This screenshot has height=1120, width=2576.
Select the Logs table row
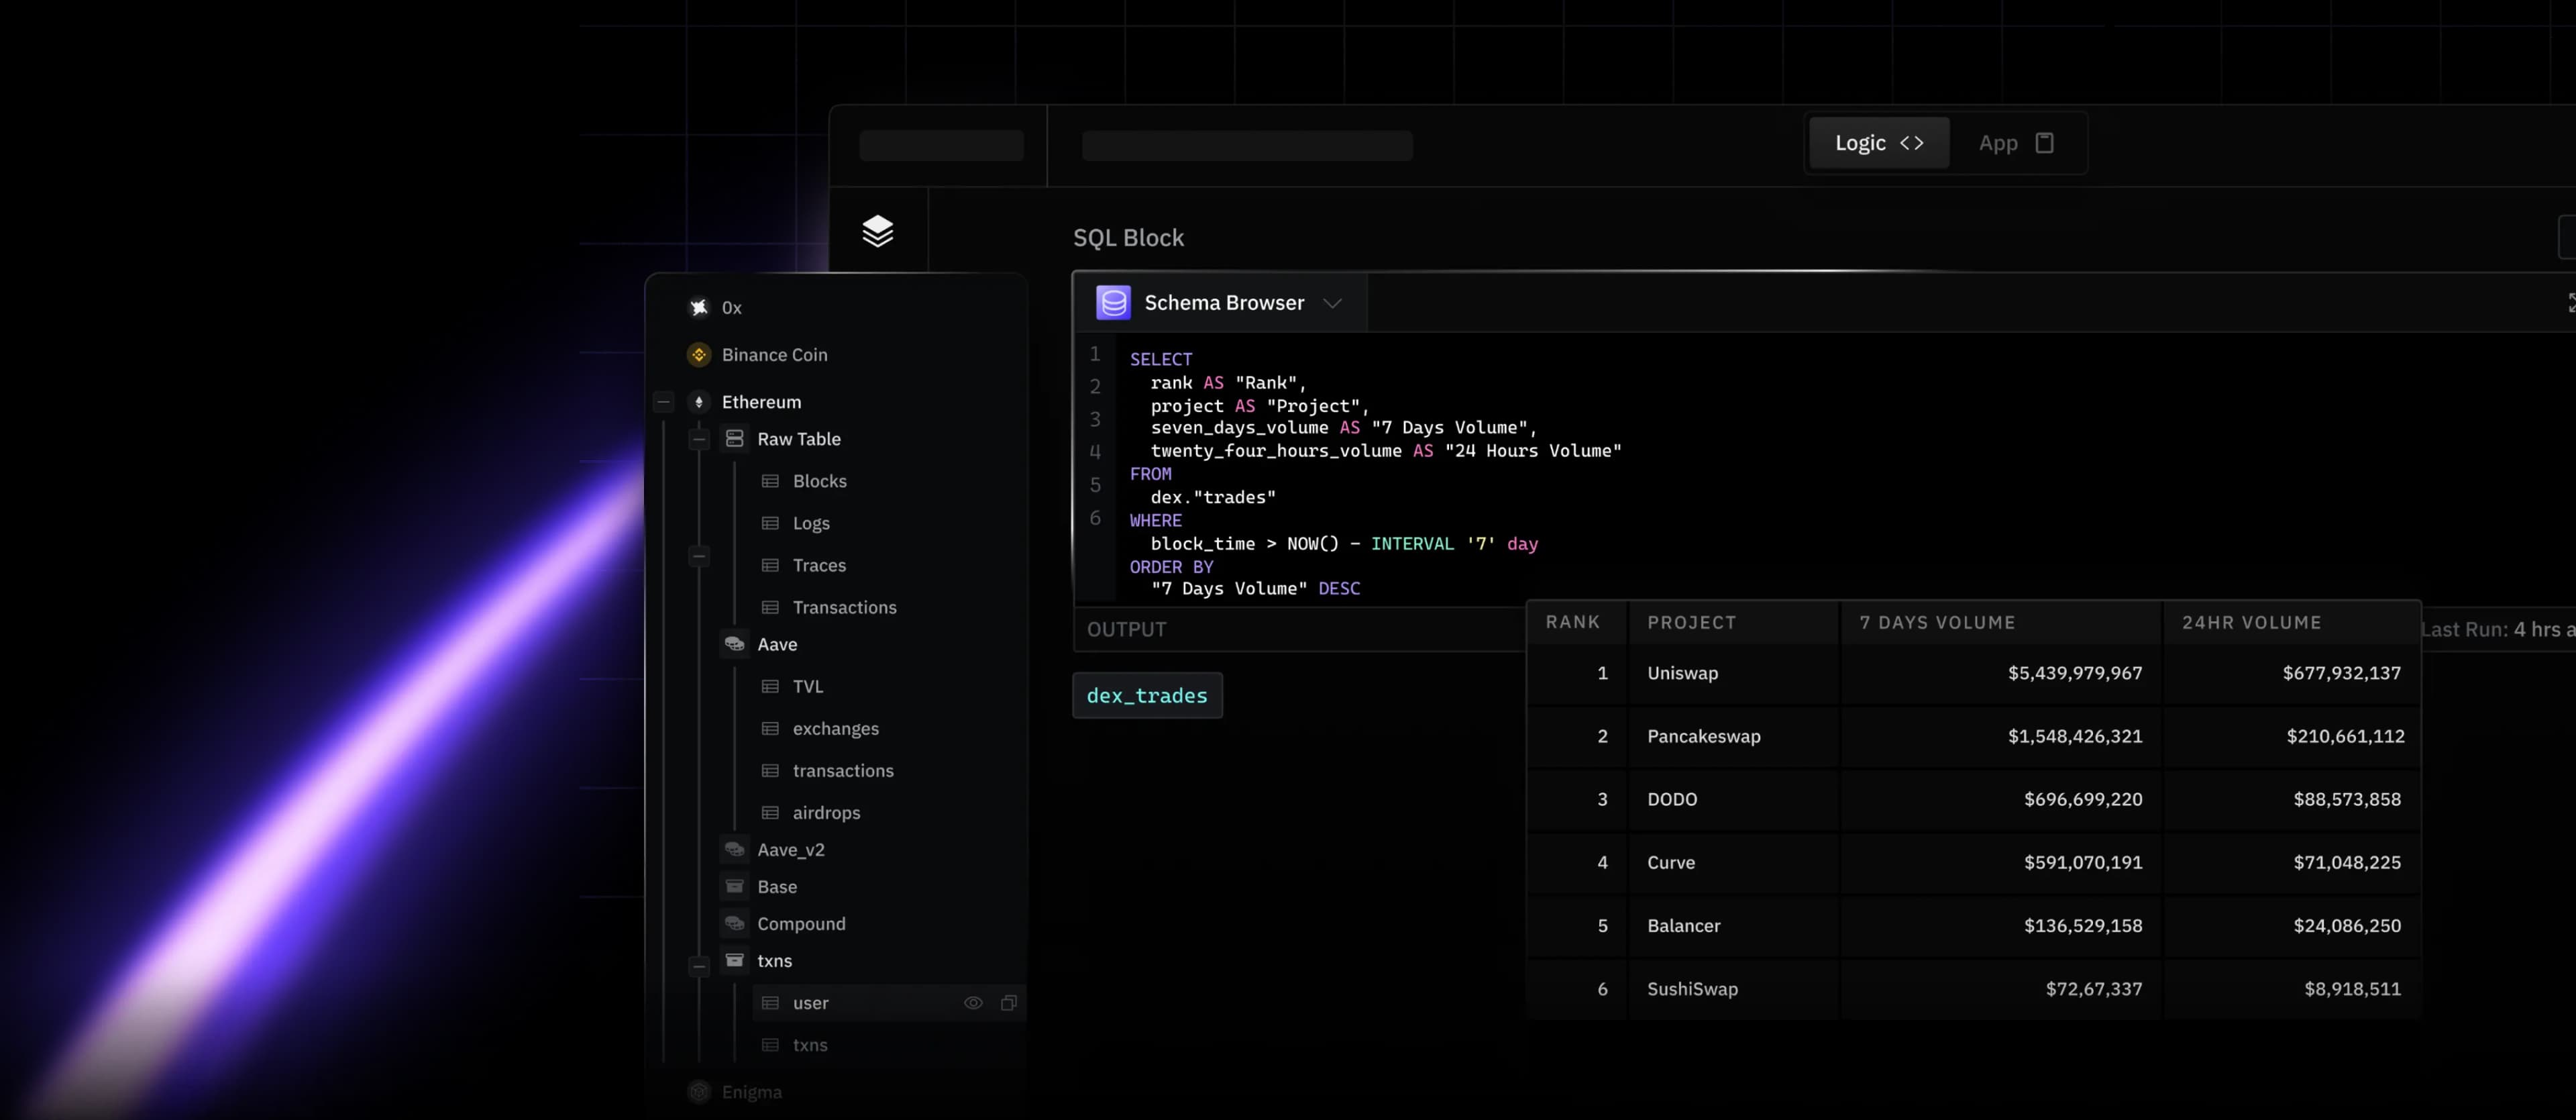(811, 523)
